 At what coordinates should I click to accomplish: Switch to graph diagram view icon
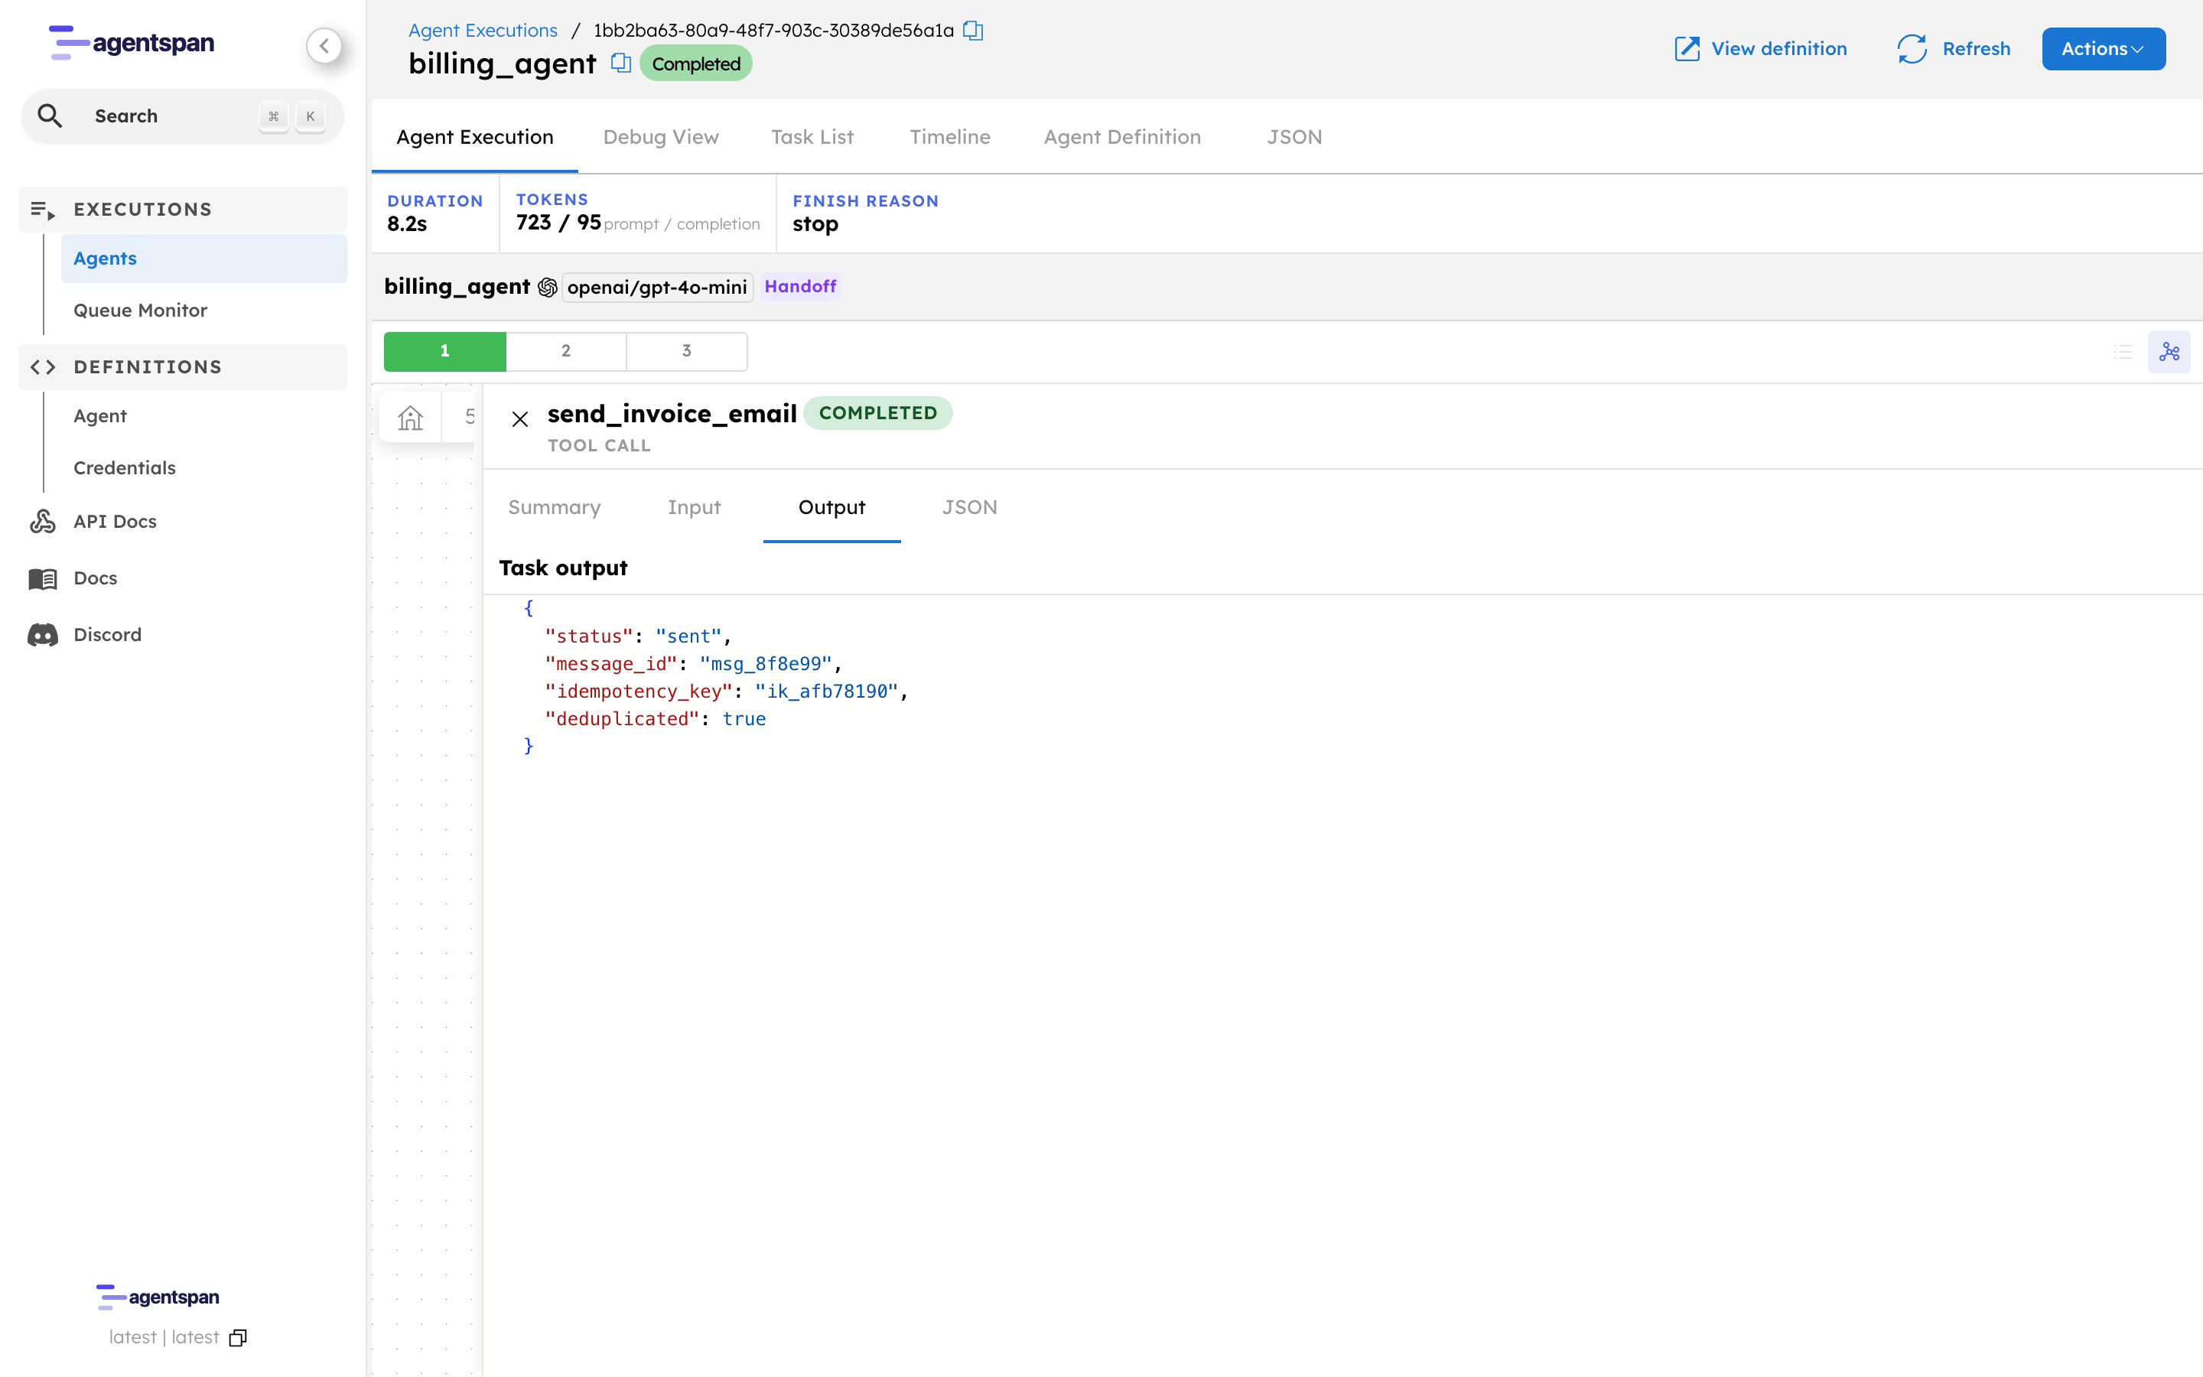[2169, 352]
